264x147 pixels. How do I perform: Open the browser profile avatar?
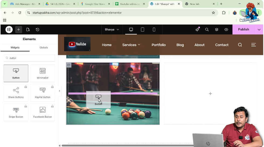coord(235,13)
